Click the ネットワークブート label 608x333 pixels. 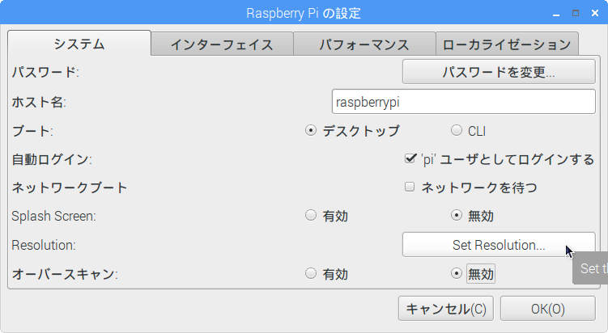(x=70, y=188)
